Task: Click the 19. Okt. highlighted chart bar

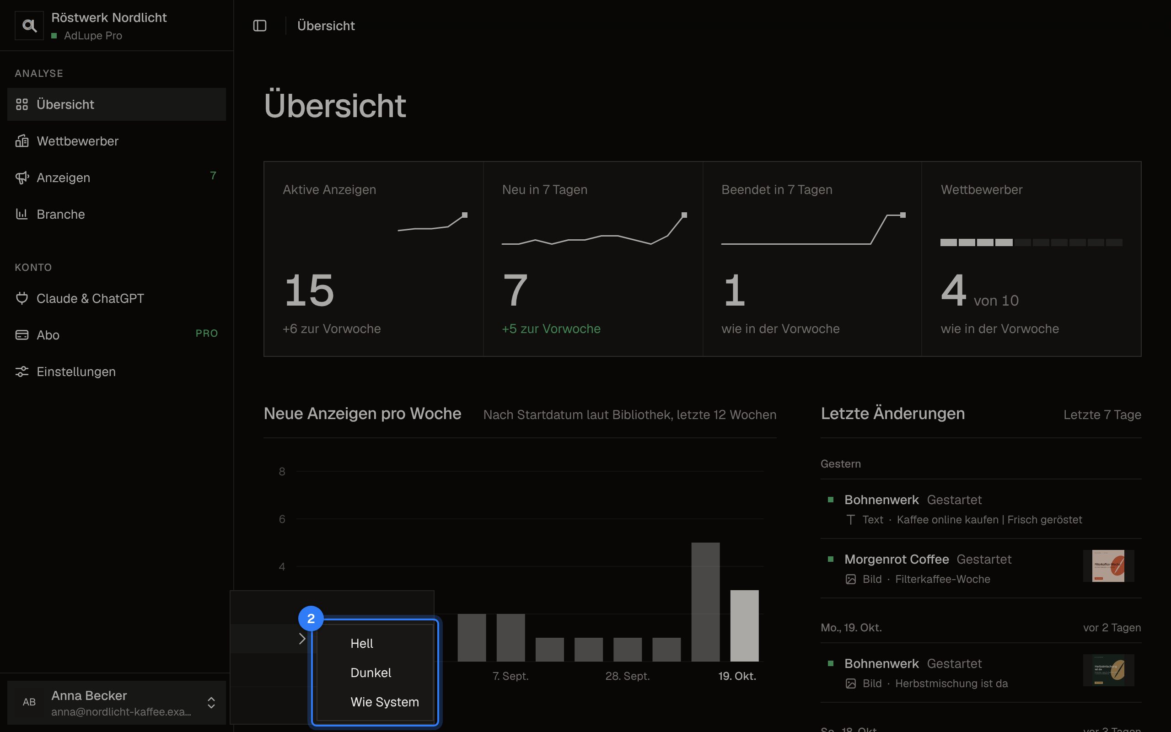Action: tap(744, 625)
